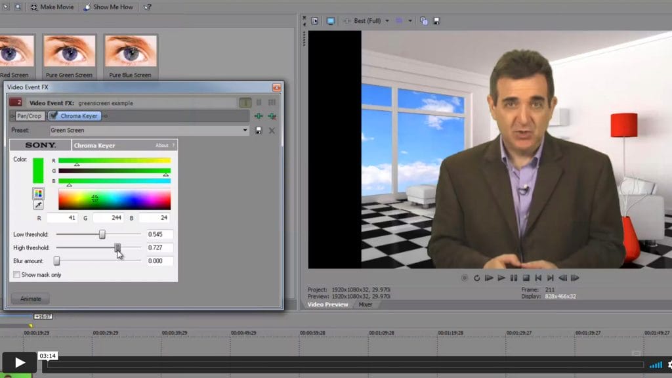Click the R value field showing 41
This screenshot has width=672, height=378.
click(62, 218)
